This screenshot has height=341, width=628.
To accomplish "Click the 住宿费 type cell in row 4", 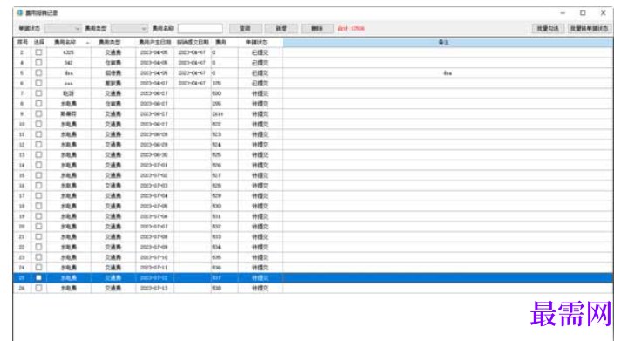I will [x=113, y=63].
